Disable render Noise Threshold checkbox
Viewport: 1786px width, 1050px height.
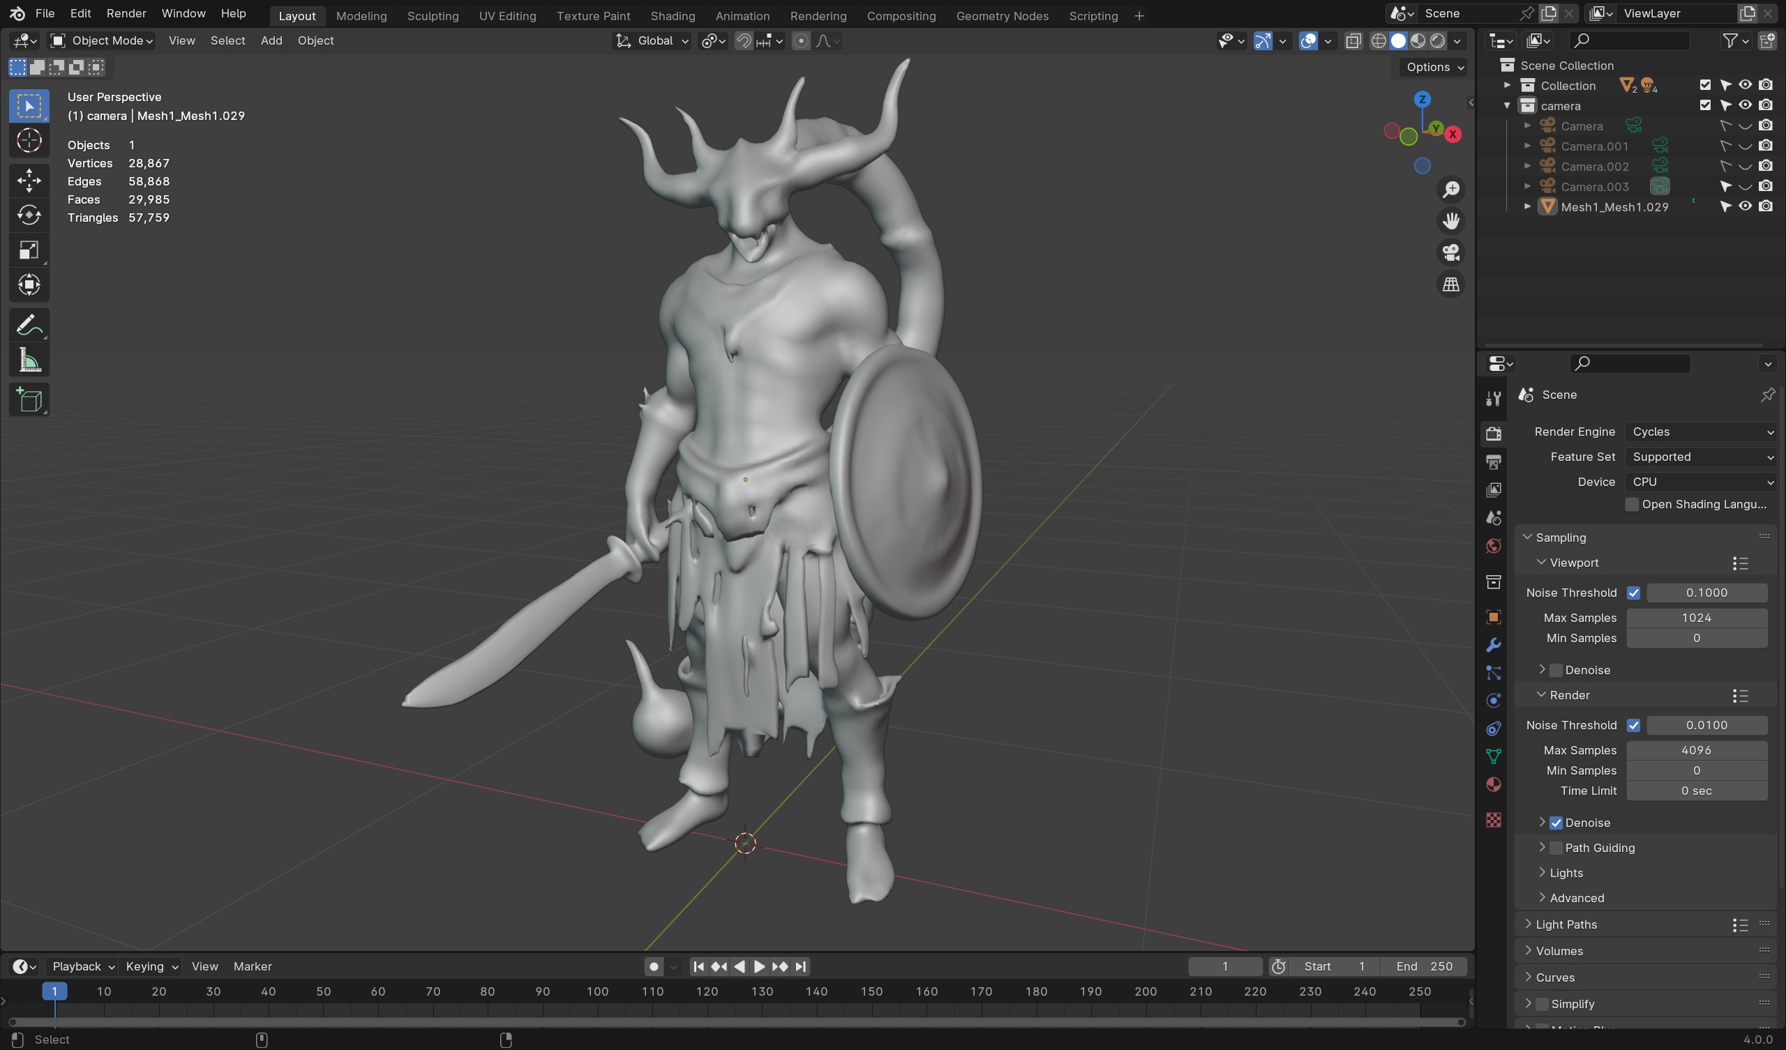[x=1633, y=726]
